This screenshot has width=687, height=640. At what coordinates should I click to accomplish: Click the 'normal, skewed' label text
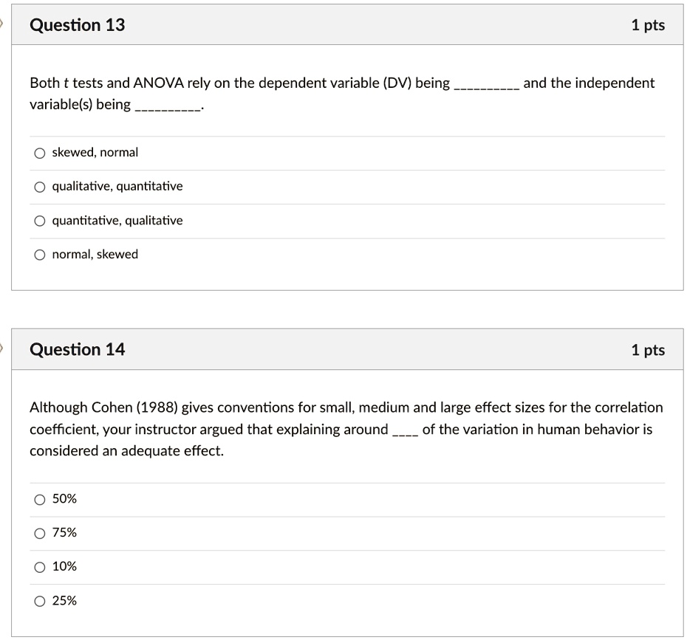pos(95,255)
